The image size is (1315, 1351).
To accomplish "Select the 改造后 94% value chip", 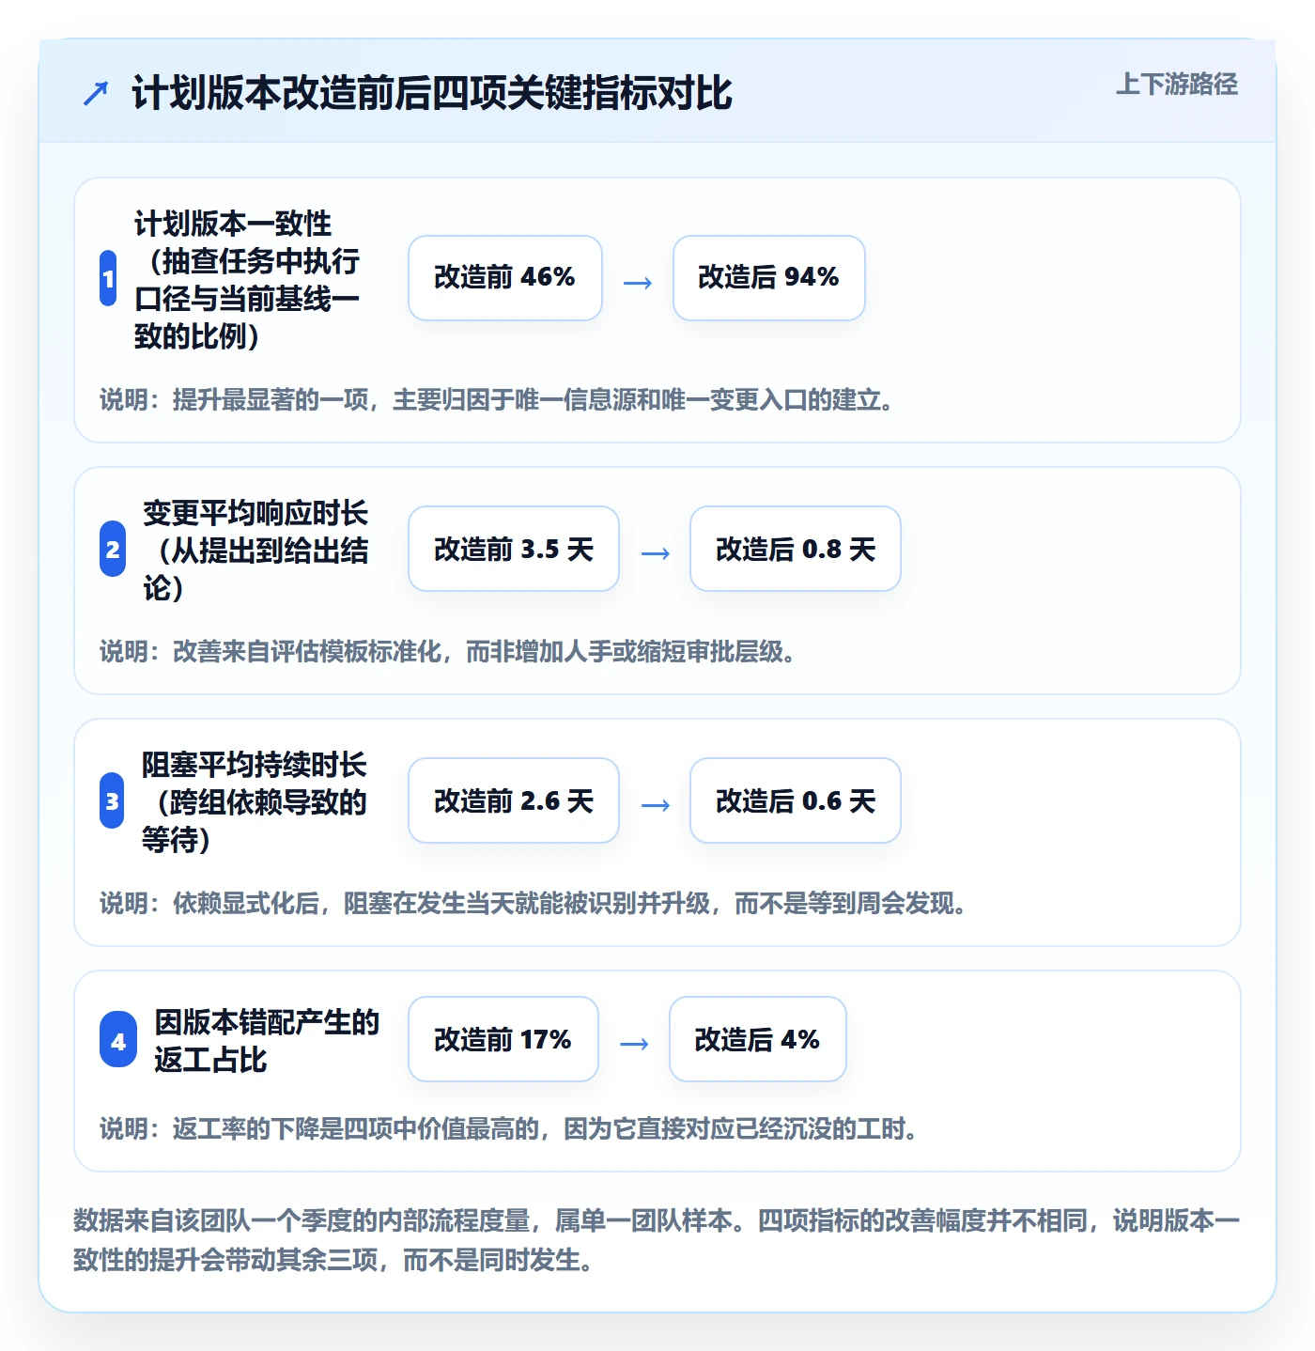I will tap(769, 278).
